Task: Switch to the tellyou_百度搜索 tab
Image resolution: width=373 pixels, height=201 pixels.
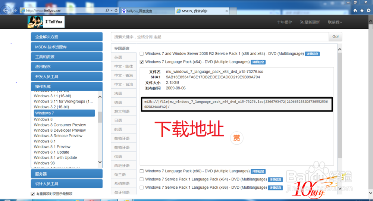Action: (x=147, y=11)
